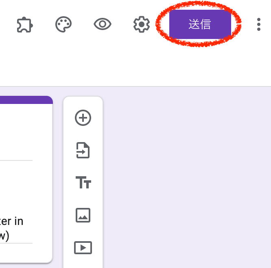Add a video using the play icon
This screenshot has height=268, width=271.
(x=83, y=248)
